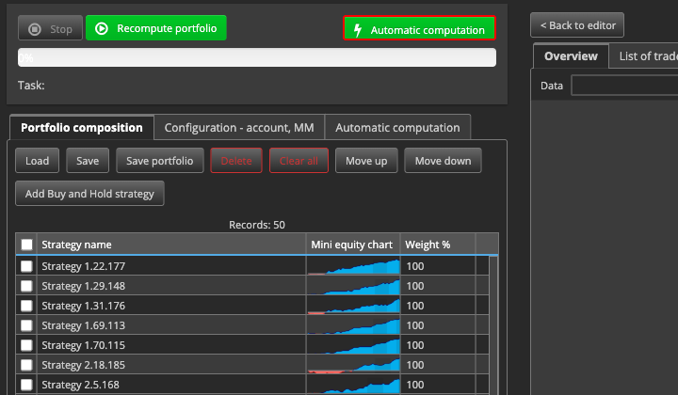
Task: Add Buy and Hold strategy
Action: [x=89, y=194]
